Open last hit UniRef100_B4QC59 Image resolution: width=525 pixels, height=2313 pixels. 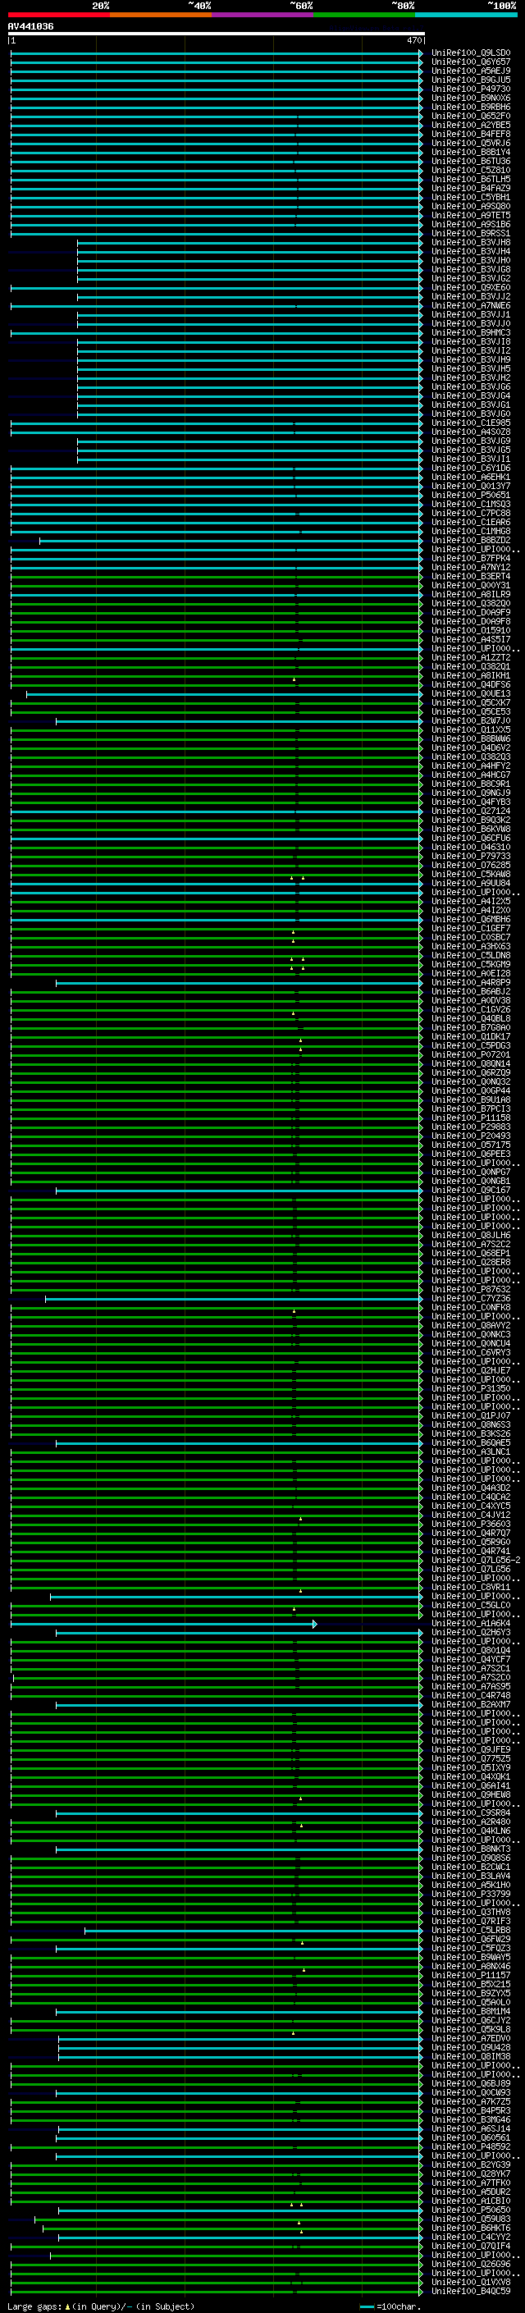[471, 2292]
